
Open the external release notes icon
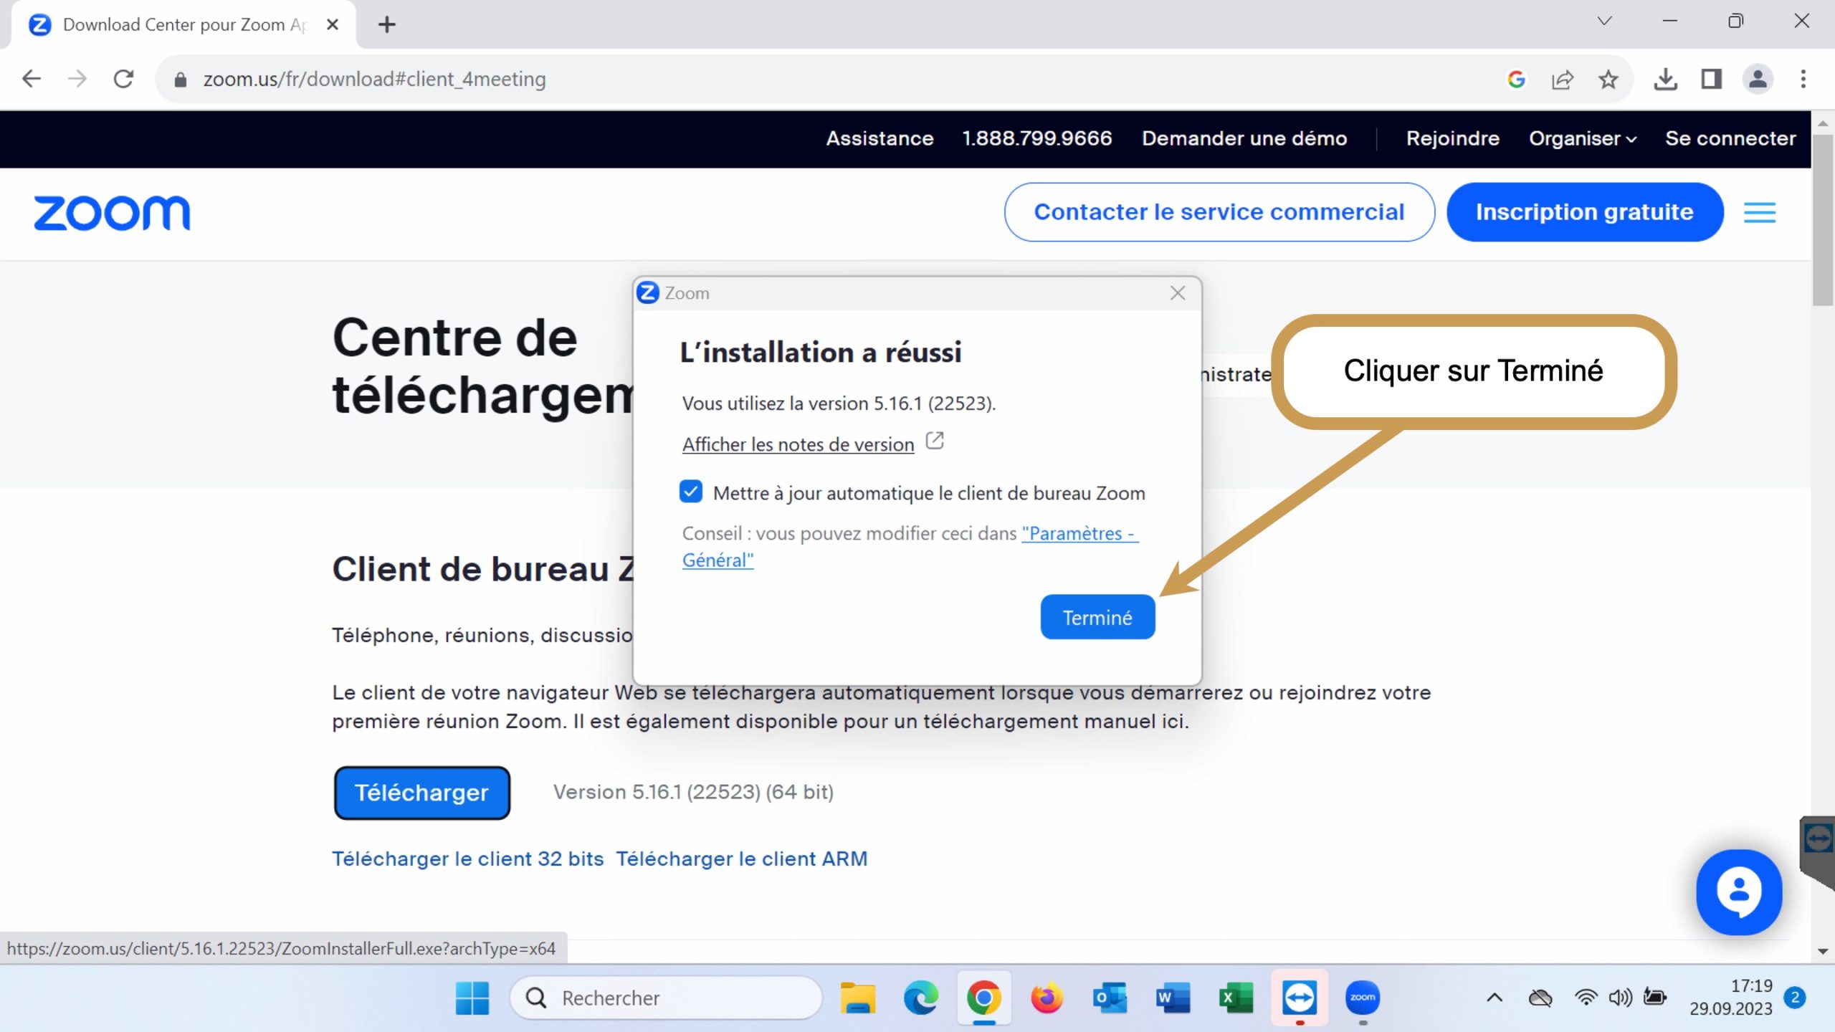point(934,440)
